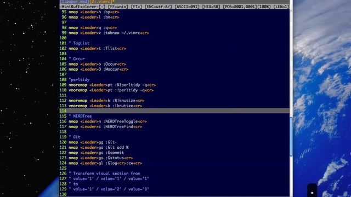
Task: Select the 2:.vimrc buffer tab
Action: point(101,2)
